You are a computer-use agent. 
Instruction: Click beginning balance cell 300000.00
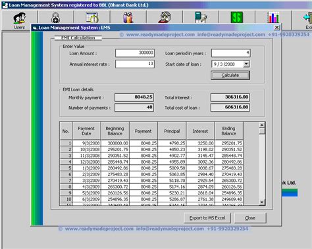(115, 143)
